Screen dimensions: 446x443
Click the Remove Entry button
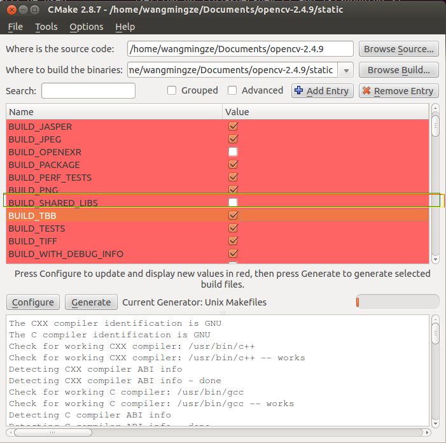[399, 91]
